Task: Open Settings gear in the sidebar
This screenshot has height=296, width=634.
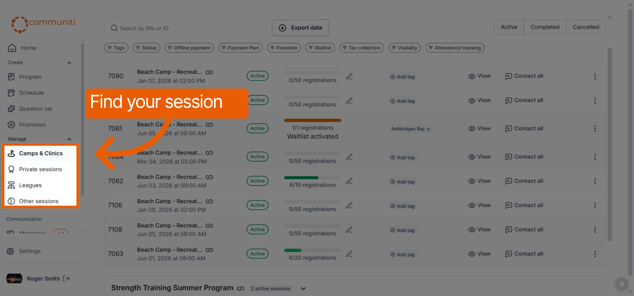Action: click(11, 251)
